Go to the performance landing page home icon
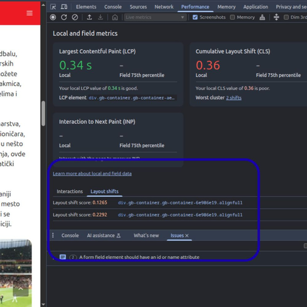Image resolution: width=307 pixels, height=307 pixels. [115, 17]
